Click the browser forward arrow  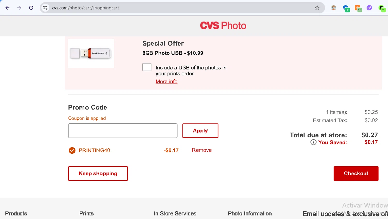tap(19, 8)
